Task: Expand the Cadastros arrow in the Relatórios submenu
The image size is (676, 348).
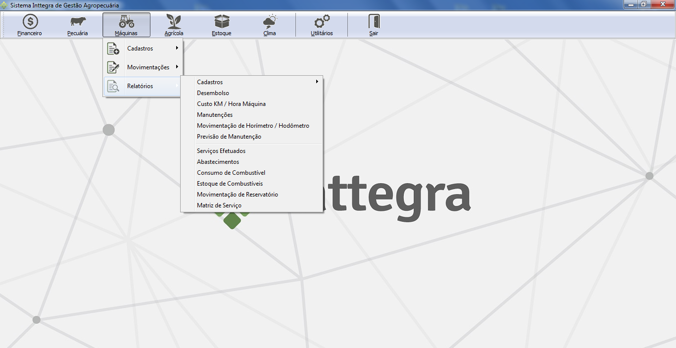Action: [317, 82]
